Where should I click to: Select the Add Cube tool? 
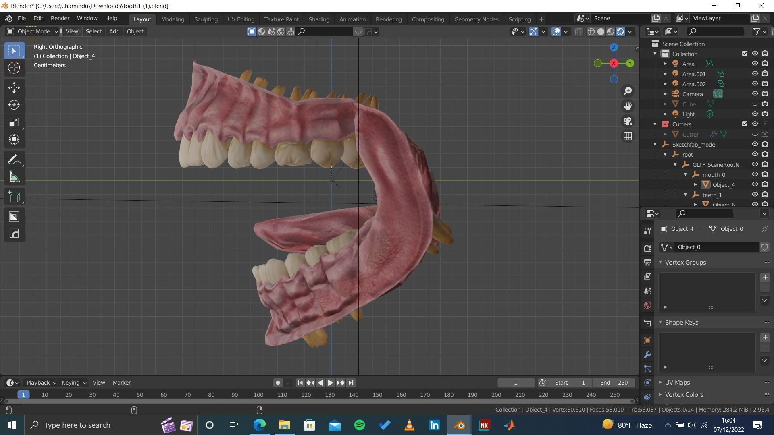[14, 197]
